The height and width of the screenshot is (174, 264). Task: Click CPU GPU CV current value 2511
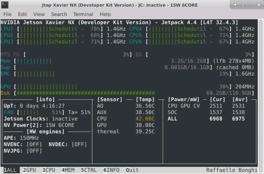[216, 106]
